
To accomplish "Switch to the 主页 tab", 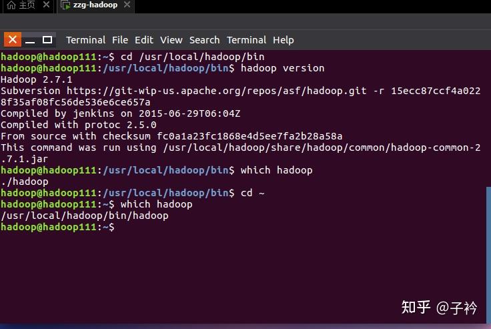I will coord(27,5).
